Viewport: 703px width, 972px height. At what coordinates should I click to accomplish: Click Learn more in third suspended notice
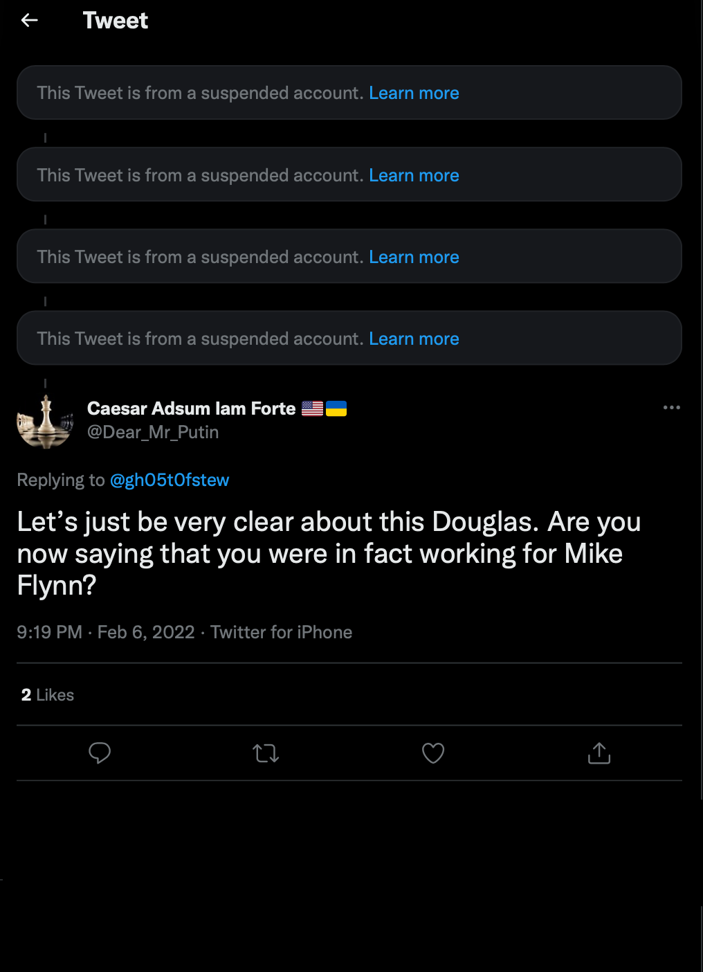click(x=414, y=258)
